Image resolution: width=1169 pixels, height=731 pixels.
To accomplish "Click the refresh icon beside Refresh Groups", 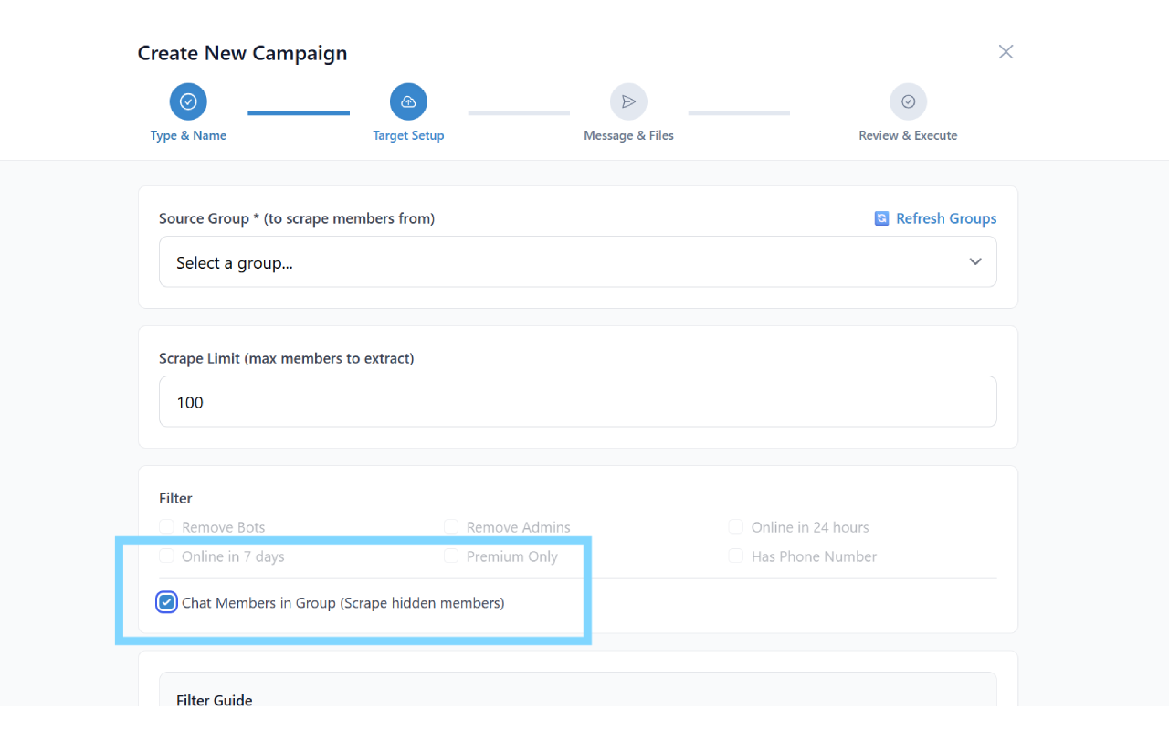I will pos(881,218).
